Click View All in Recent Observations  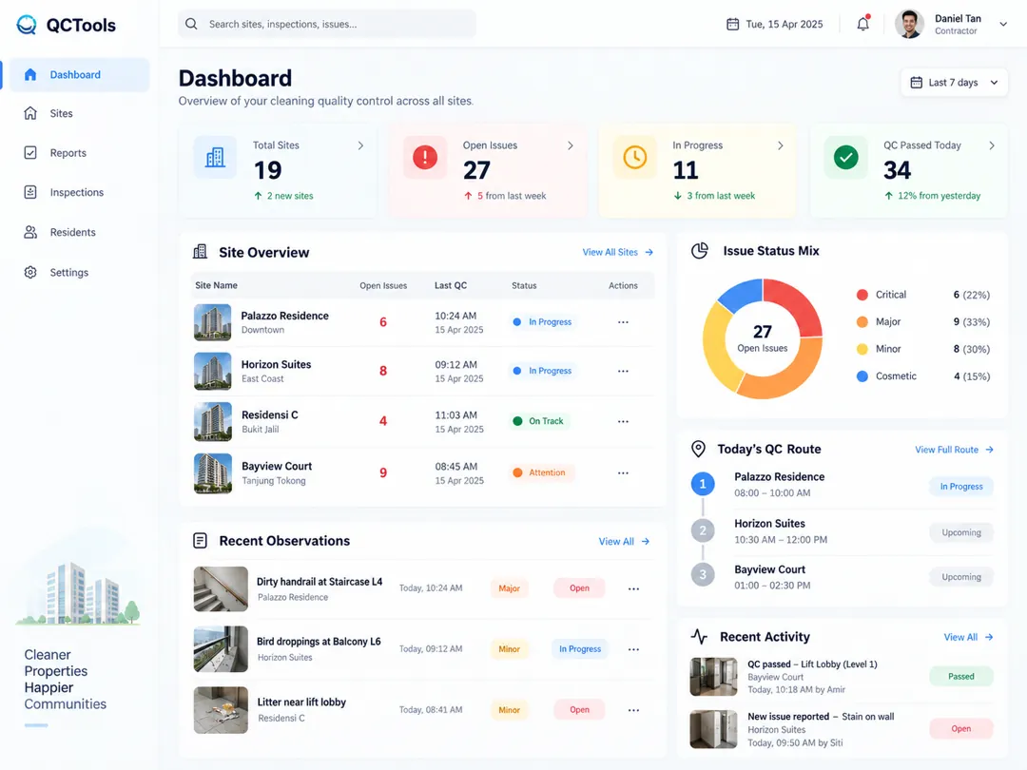coord(624,542)
